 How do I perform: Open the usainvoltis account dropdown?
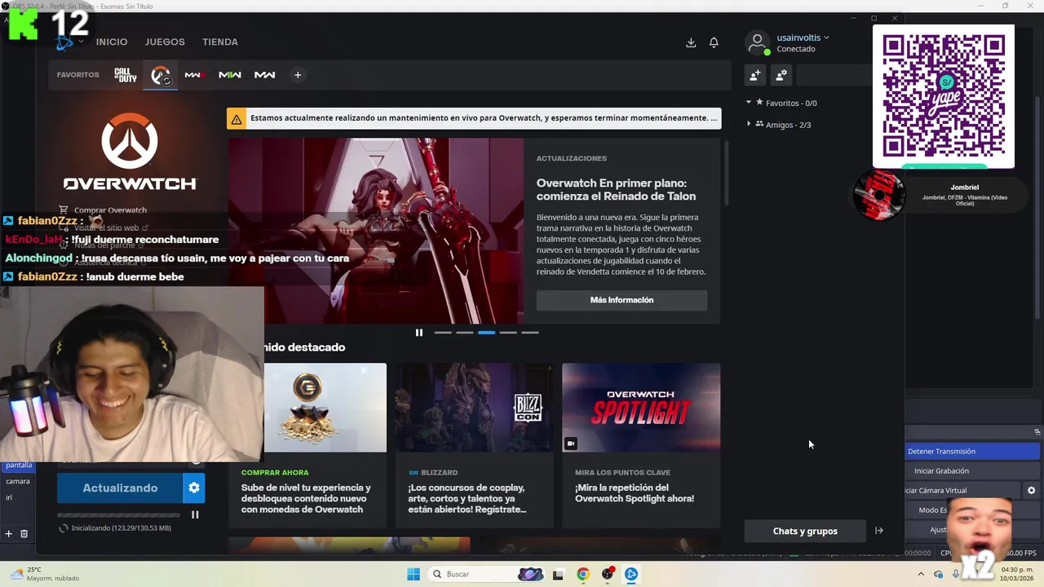coord(803,38)
